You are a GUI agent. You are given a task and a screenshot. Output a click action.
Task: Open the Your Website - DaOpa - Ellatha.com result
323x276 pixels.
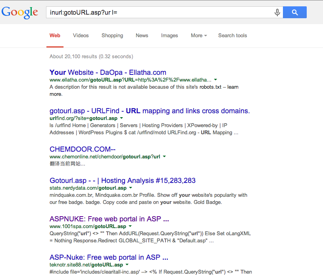point(108,72)
